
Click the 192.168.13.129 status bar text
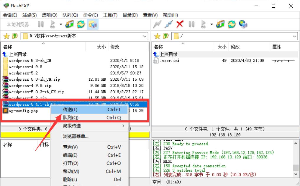tap(225, 135)
